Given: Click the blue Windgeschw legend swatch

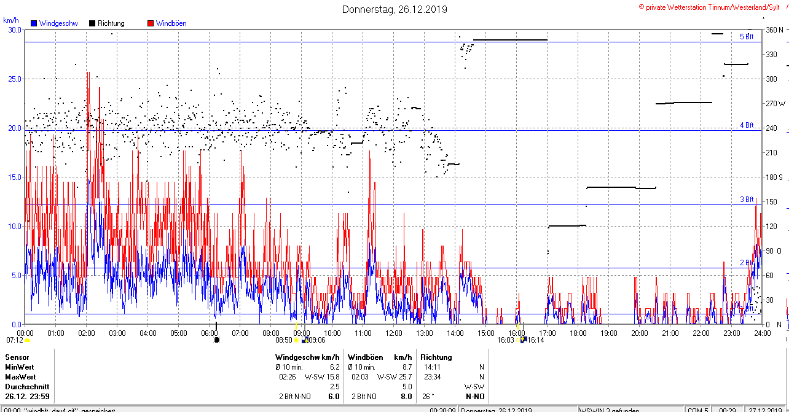Looking at the screenshot, I should pos(33,23).
